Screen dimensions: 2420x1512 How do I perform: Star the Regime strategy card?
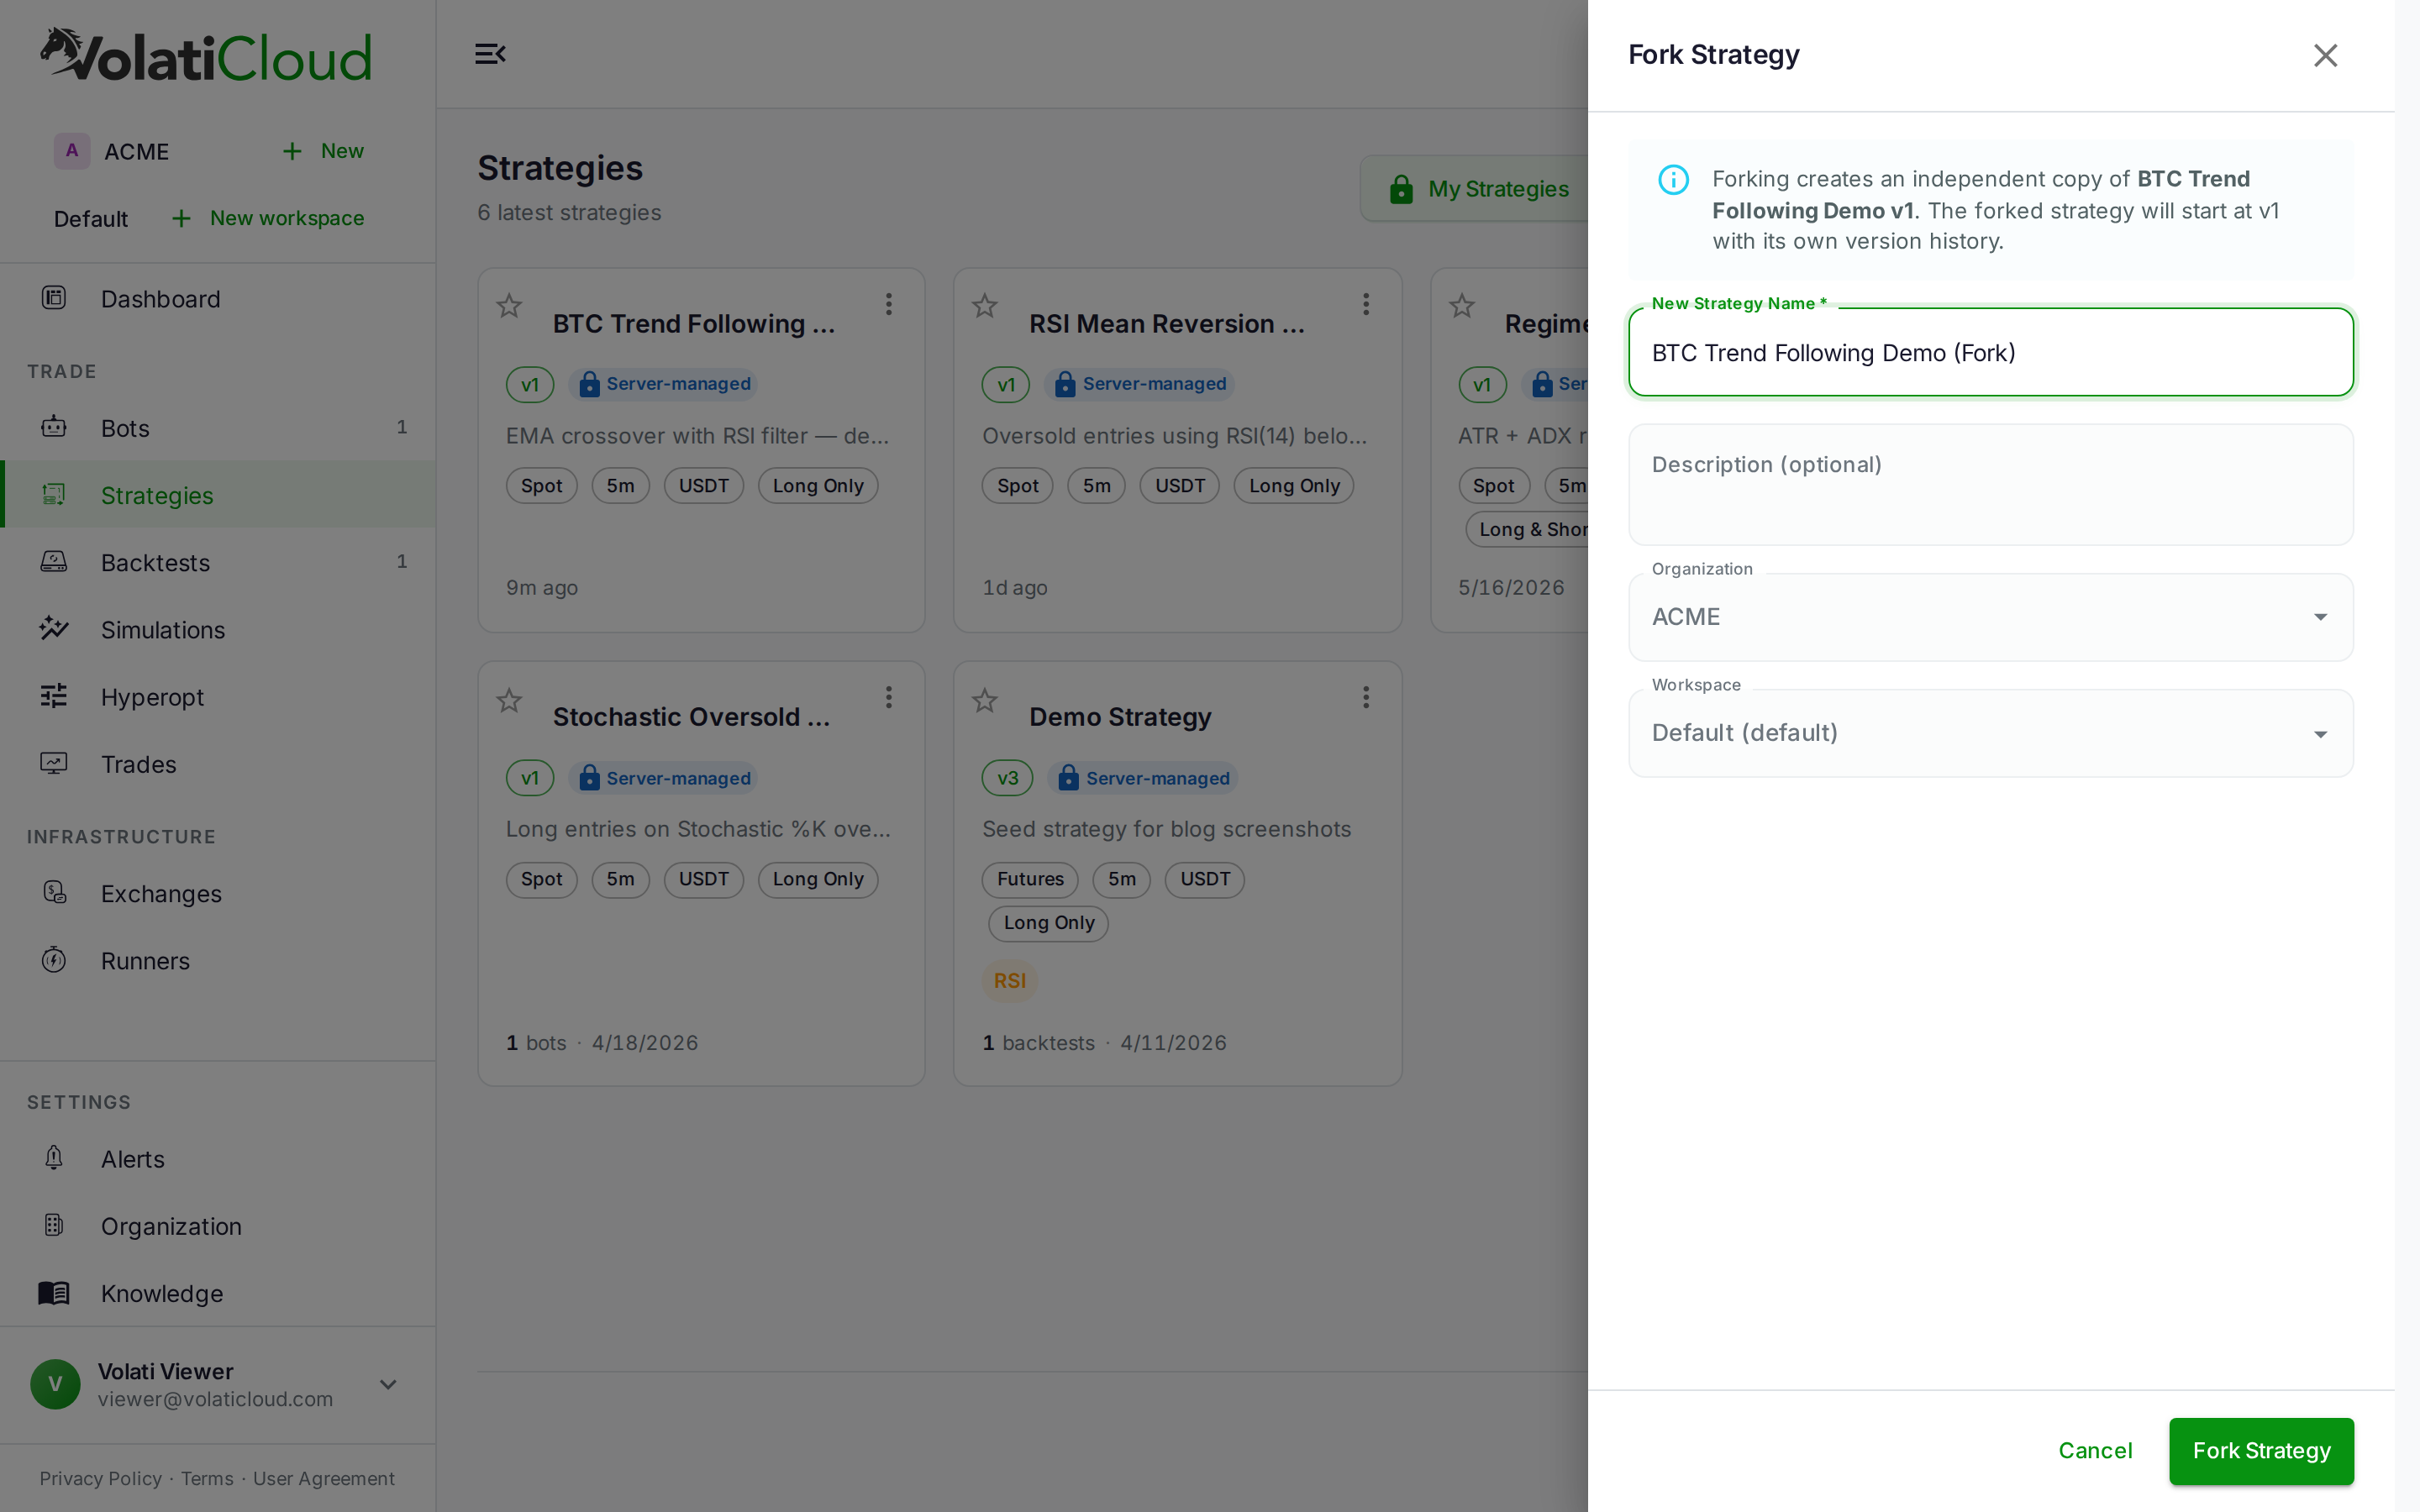(x=1462, y=305)
